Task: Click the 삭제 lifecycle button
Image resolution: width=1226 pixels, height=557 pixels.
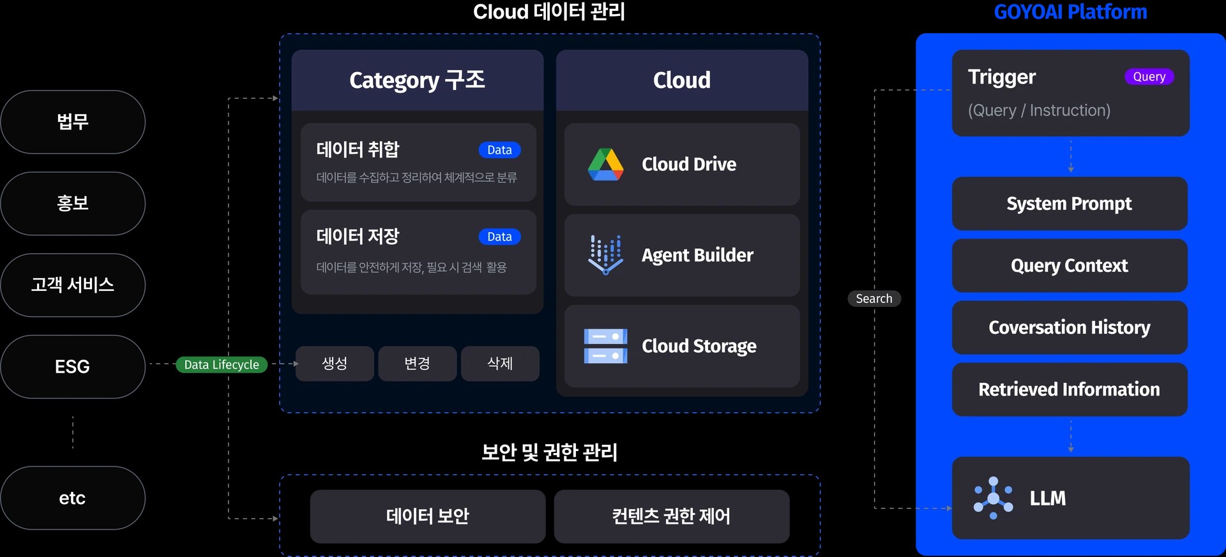Action: tap(500, 364)
